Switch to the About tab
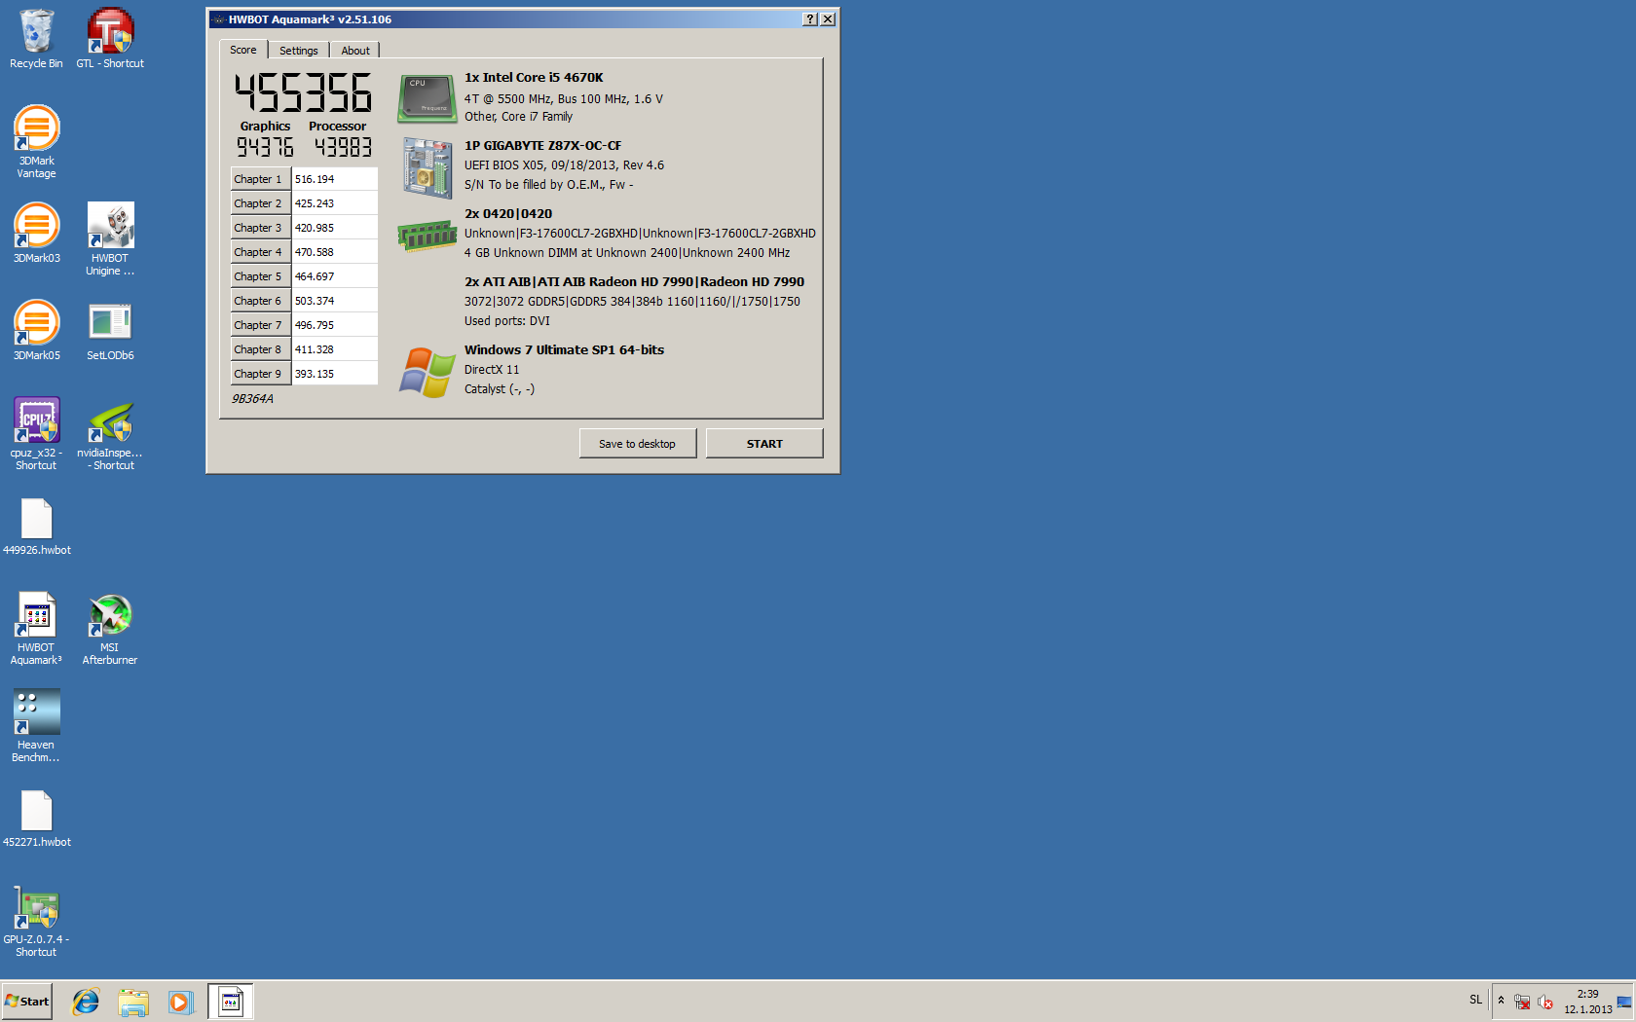 pyautogui.click(x=355, y=51)
